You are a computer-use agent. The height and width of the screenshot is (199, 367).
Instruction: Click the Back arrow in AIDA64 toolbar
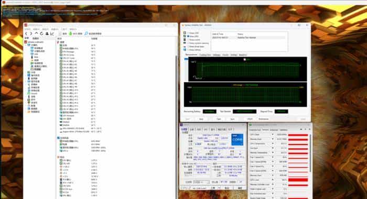[26, 34]
